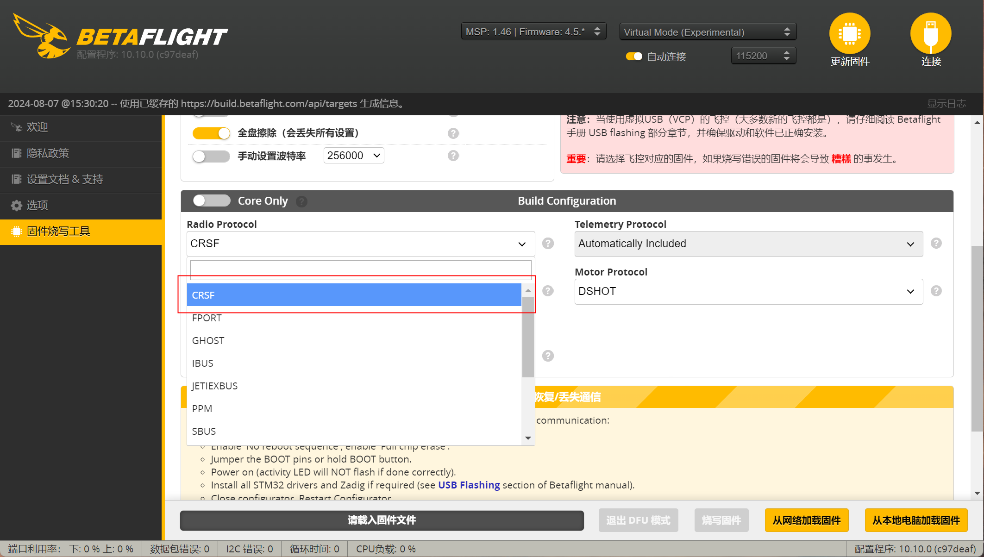The width and height of the screenshot is (984, 557).
Task: Click the Exit DFU mode button
Action: pyautogui.click(x=638, y=520)
